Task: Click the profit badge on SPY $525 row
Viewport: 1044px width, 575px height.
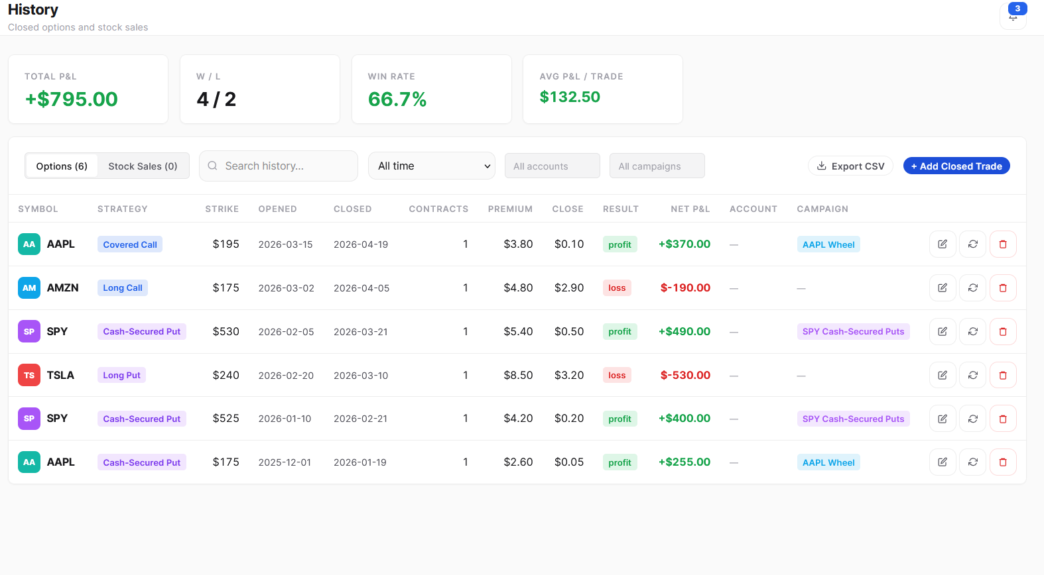Action: coord(620,419)
